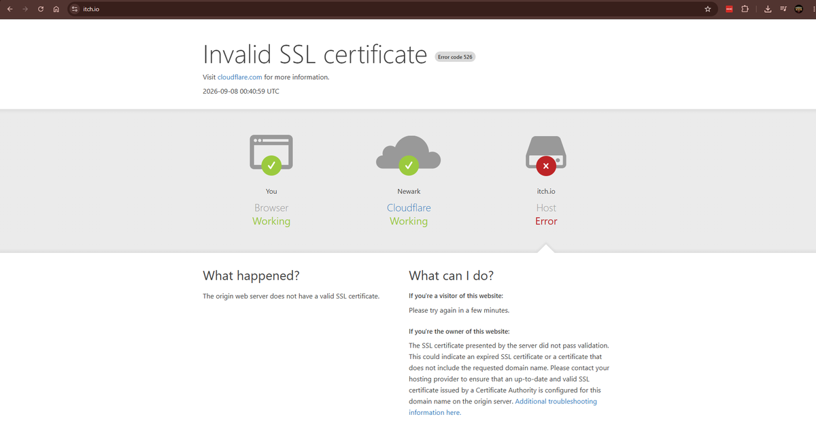Screen dimensions: 816x423
Task: Open the browser home page
Action: tap(56, 9)
